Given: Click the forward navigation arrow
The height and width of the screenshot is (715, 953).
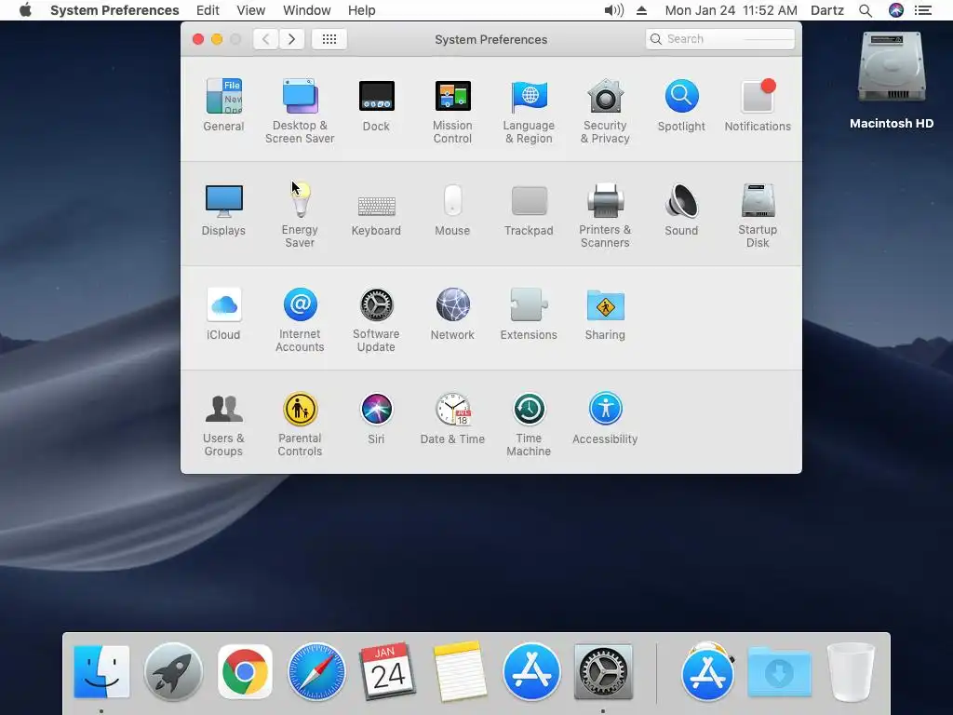Looking at the screenshot, I should click(x=291, y=39).
